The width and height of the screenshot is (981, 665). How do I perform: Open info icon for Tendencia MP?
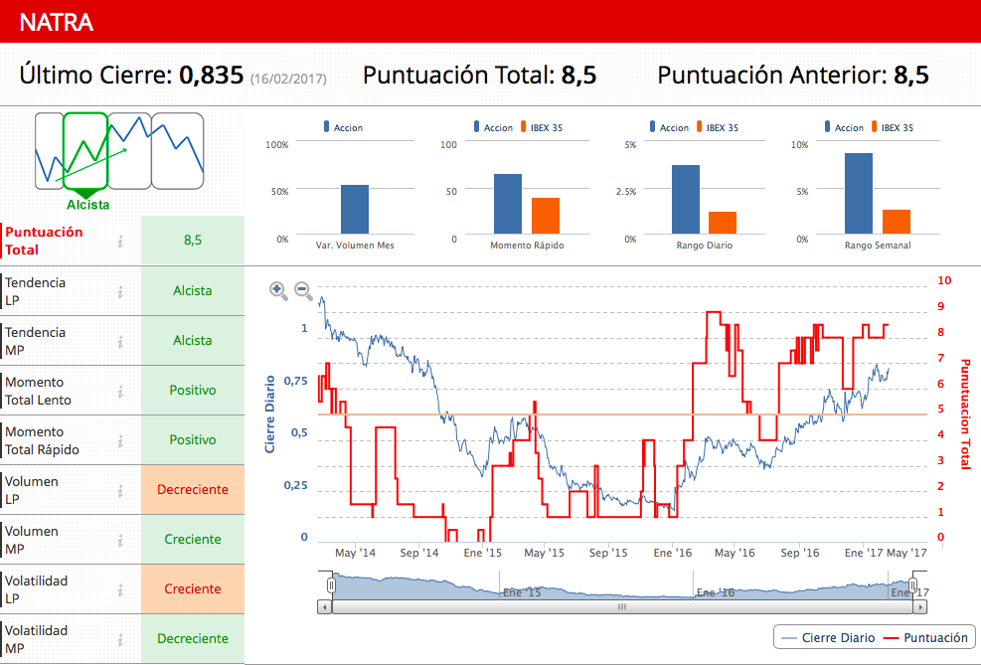coord(120,342)
